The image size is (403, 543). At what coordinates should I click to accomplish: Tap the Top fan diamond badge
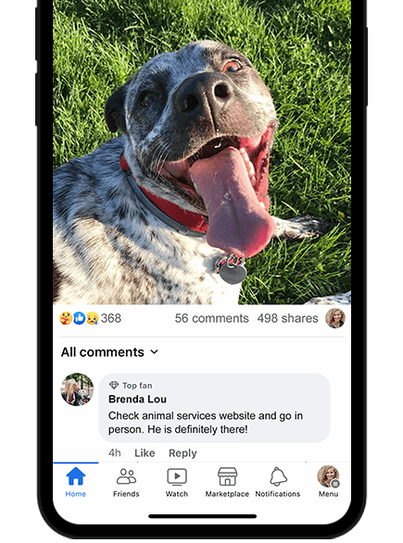point(114,385)
